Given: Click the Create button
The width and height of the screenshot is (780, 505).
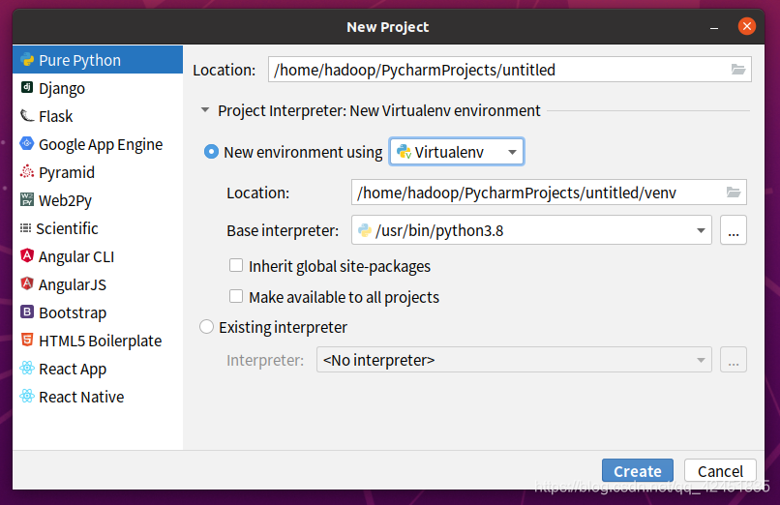Looking at the screenshot, I should [637, 471].
